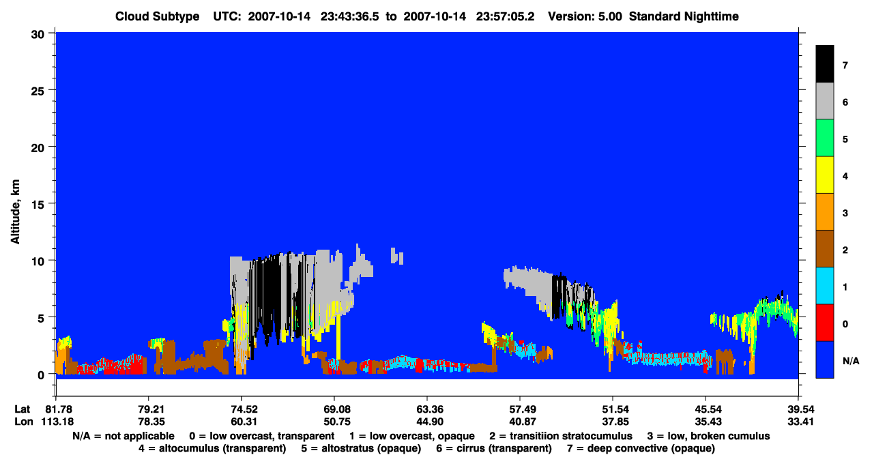Click longitude value '40.87'
Screen dimensions: 887x455
(520, 422)
